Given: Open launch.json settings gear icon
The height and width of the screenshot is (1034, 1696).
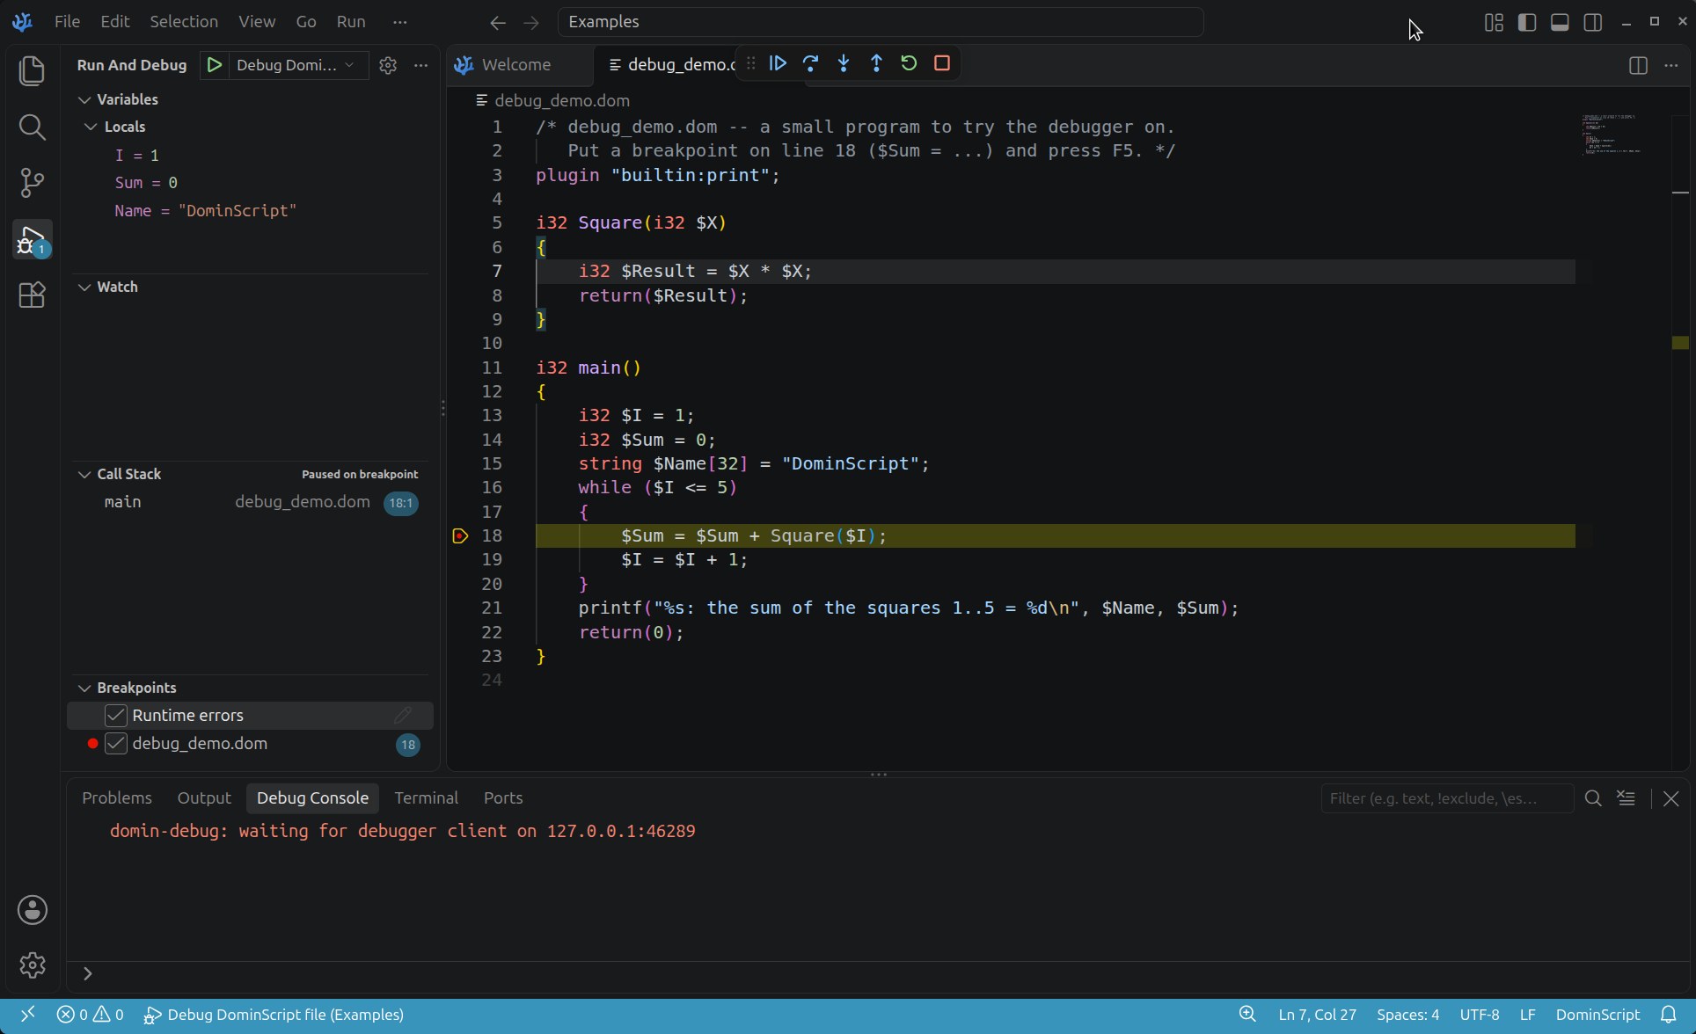Looking at the screenshot, I should 388,65.
